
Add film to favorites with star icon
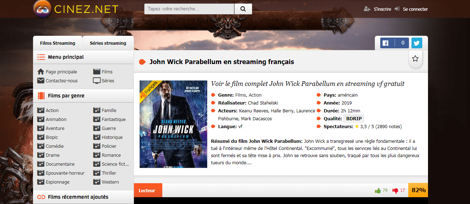click(415, 59)
